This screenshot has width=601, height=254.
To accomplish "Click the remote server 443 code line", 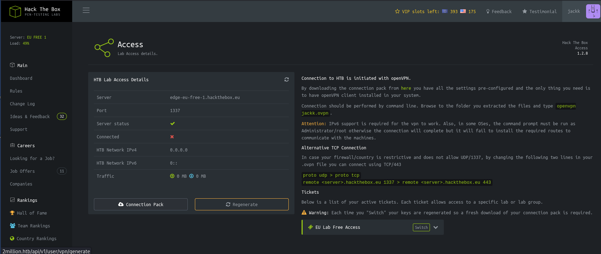I will click(x=397, y=182).
